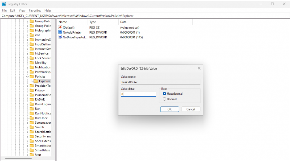Close the Edit DWORD dialog with X

(199, 68)
